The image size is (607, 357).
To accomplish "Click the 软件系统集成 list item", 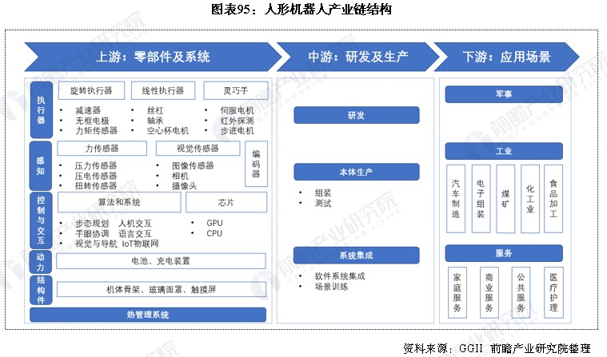I will point(340,276).
